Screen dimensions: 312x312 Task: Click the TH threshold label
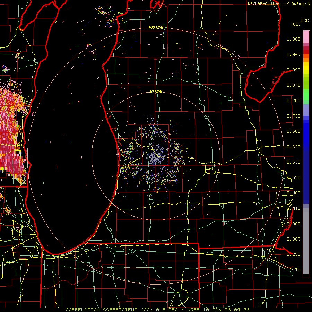point(298,270)
